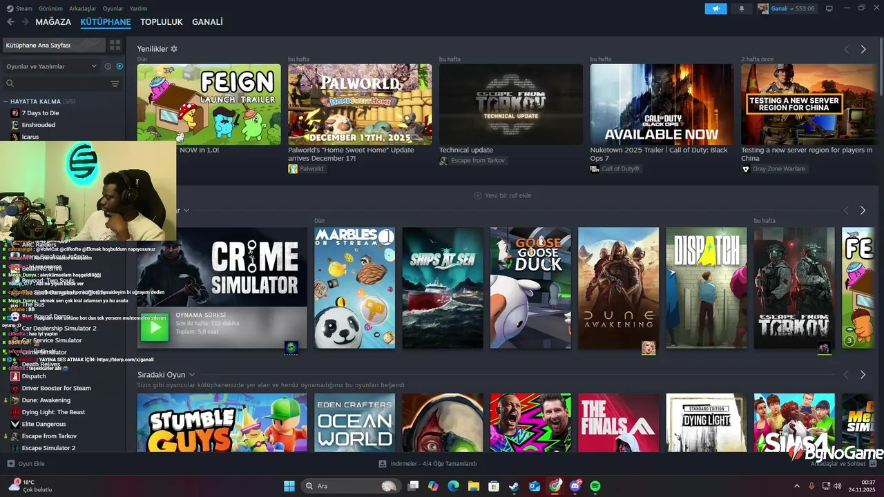Select Escape Simulator 2 in sidebar
This screenshot has height=497, width=884.
pos(48,448)
